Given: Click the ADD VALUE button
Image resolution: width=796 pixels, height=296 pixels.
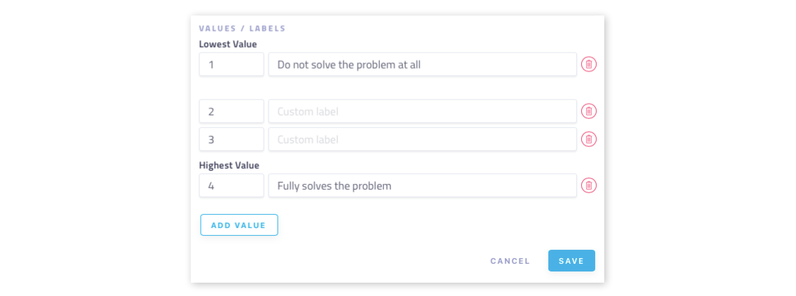Looking at the screenshot, I should point(239,225).
